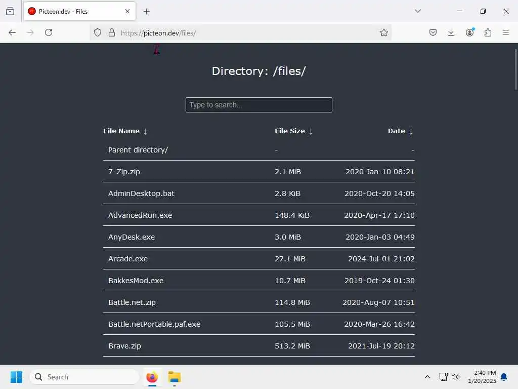The height and width of the screenshot is (389, 518).
Task: Click the forward navigation arrow
Action: 30,32
